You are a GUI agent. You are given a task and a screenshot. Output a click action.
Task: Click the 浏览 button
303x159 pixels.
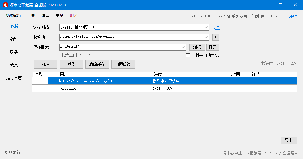pos(197,47)
